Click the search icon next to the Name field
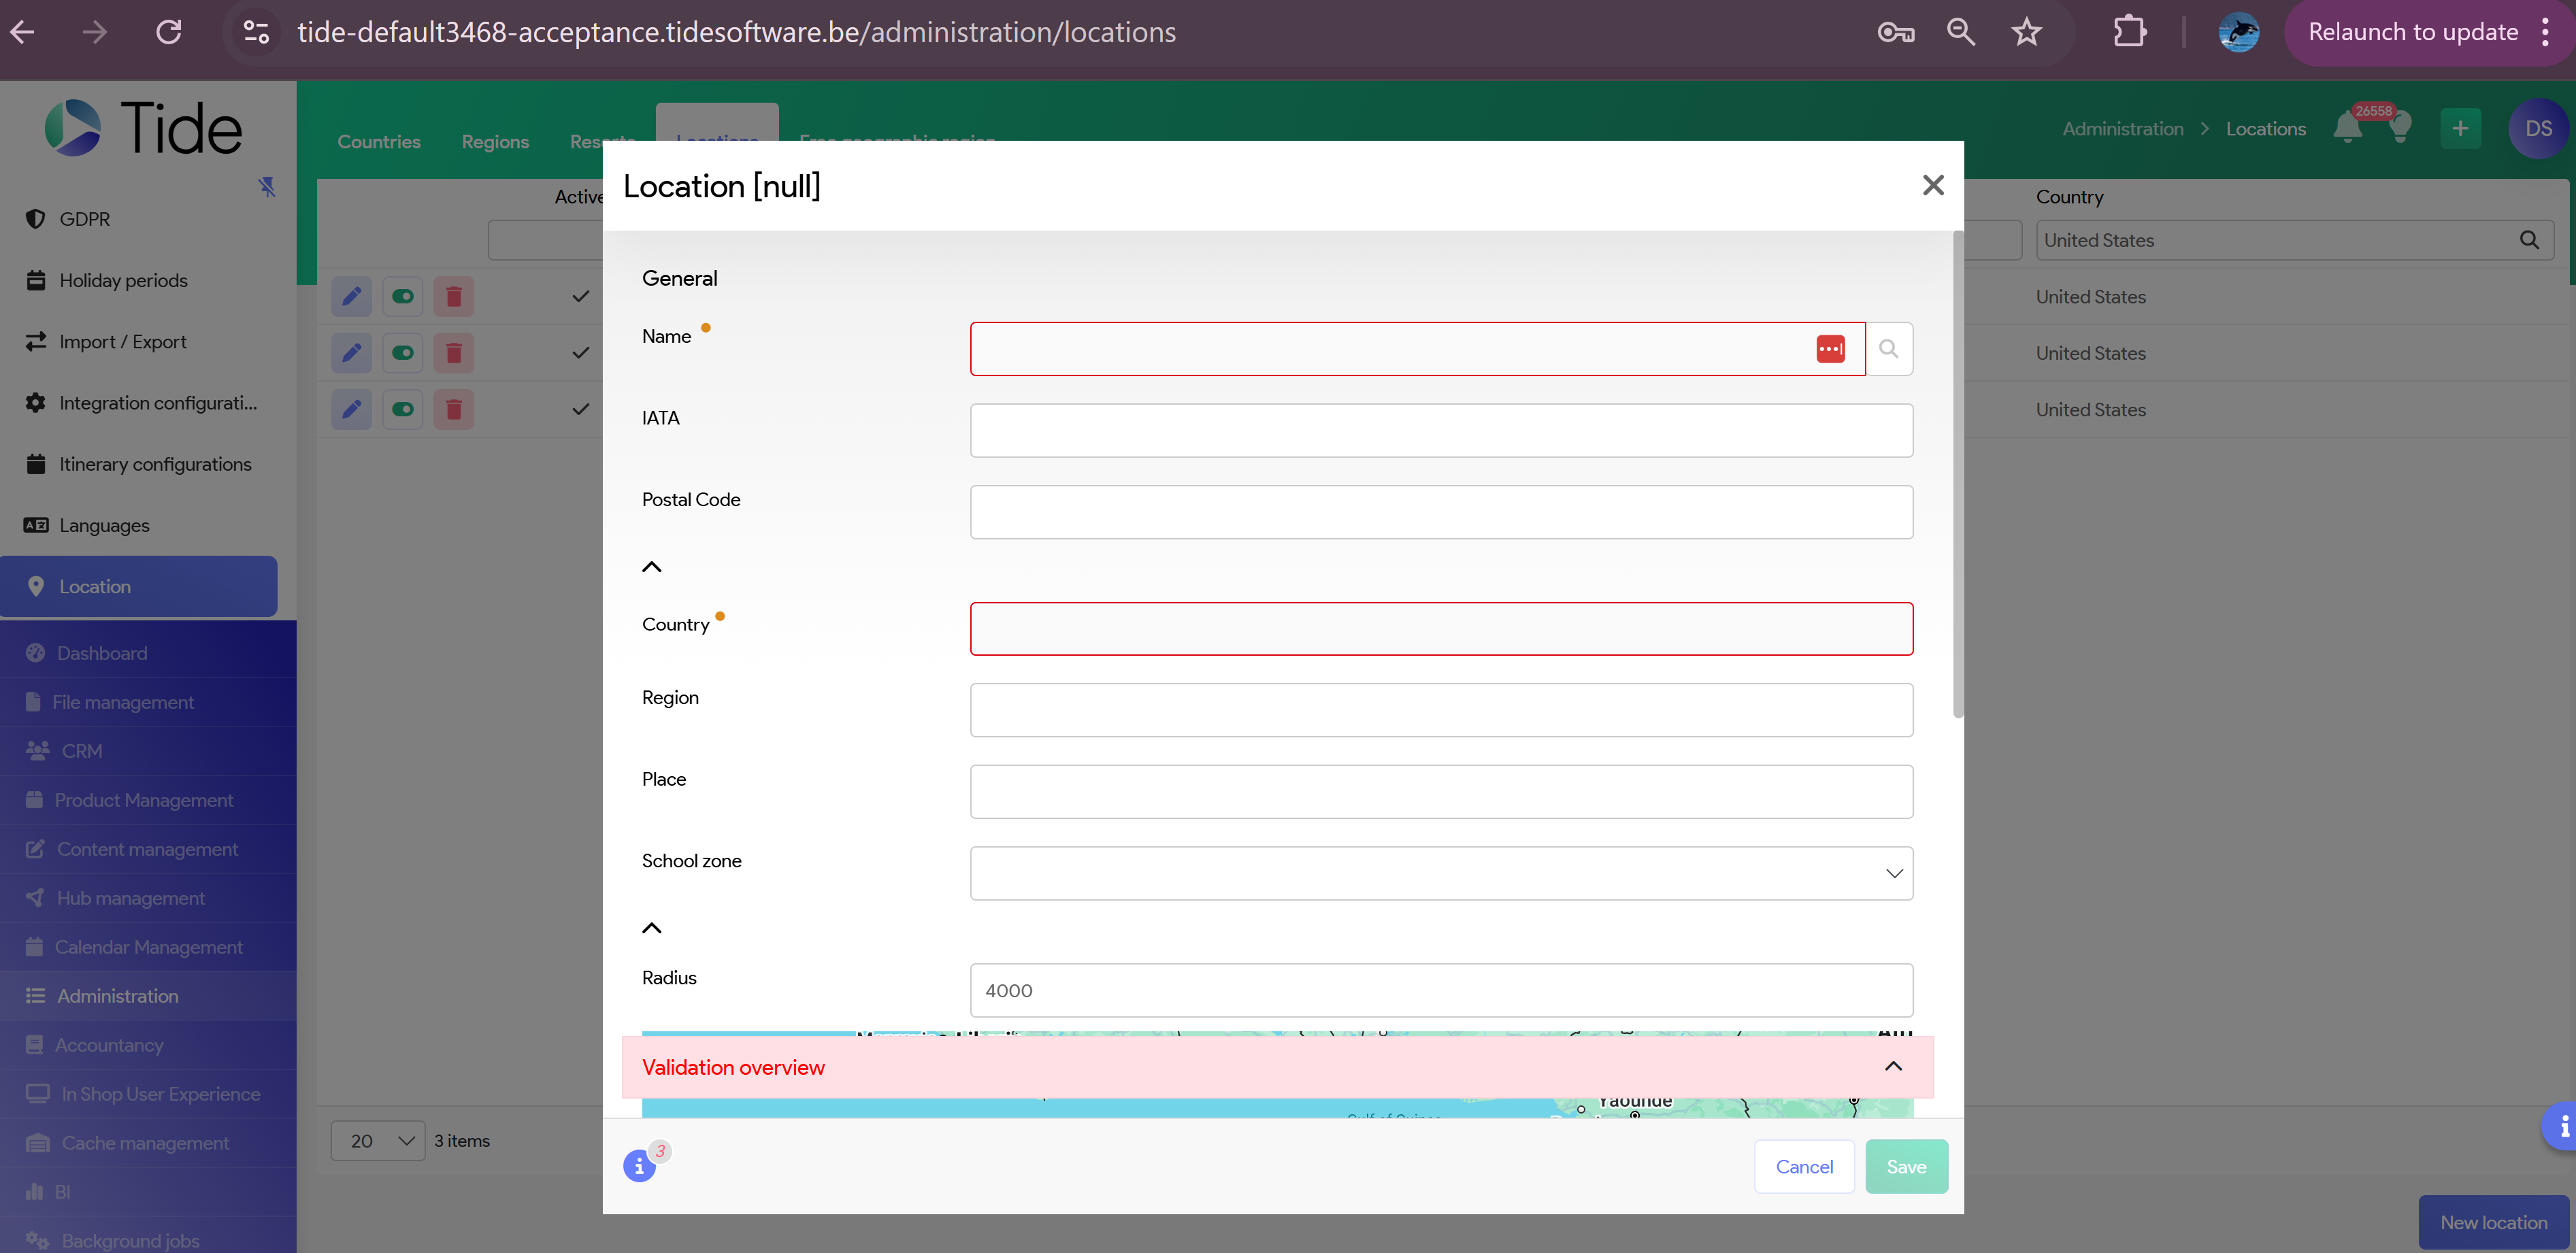The image size is (2576, 1253). 1888,349
